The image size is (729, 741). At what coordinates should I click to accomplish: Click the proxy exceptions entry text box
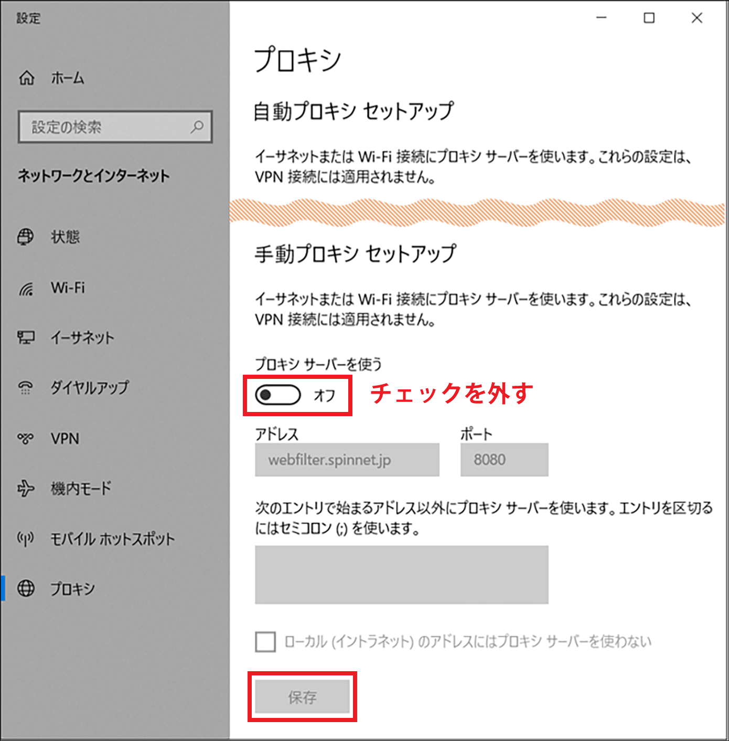[402, 575]
